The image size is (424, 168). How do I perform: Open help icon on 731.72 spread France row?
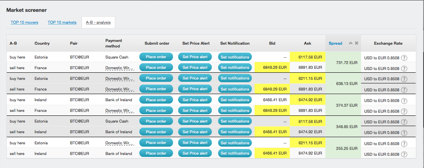(404, 69)
